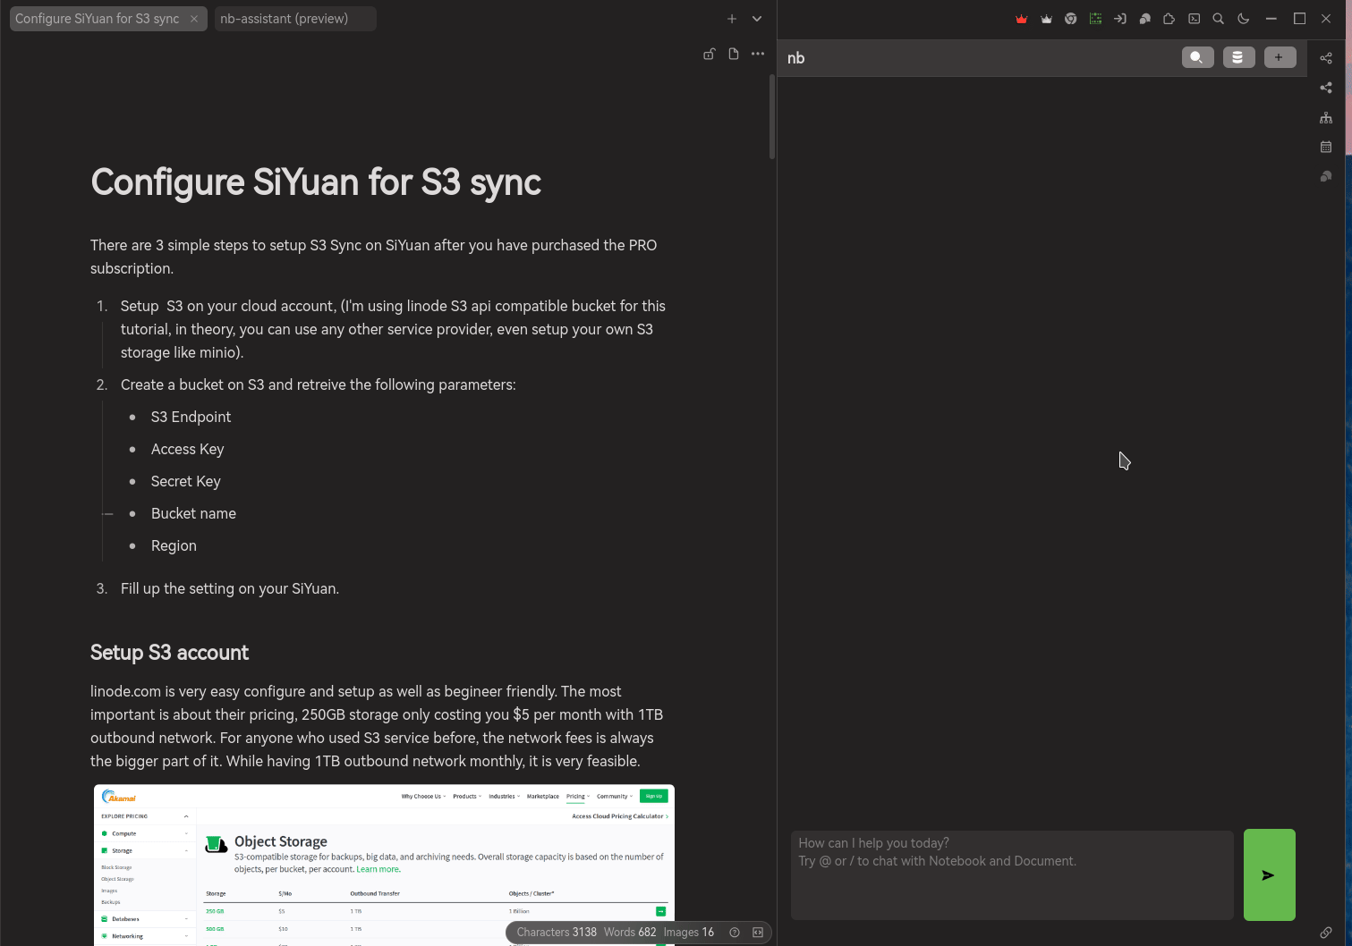Screen dimensions: 1352x946
Task: Click the red VIP crown icon
Action: [x=1021, y=18]
